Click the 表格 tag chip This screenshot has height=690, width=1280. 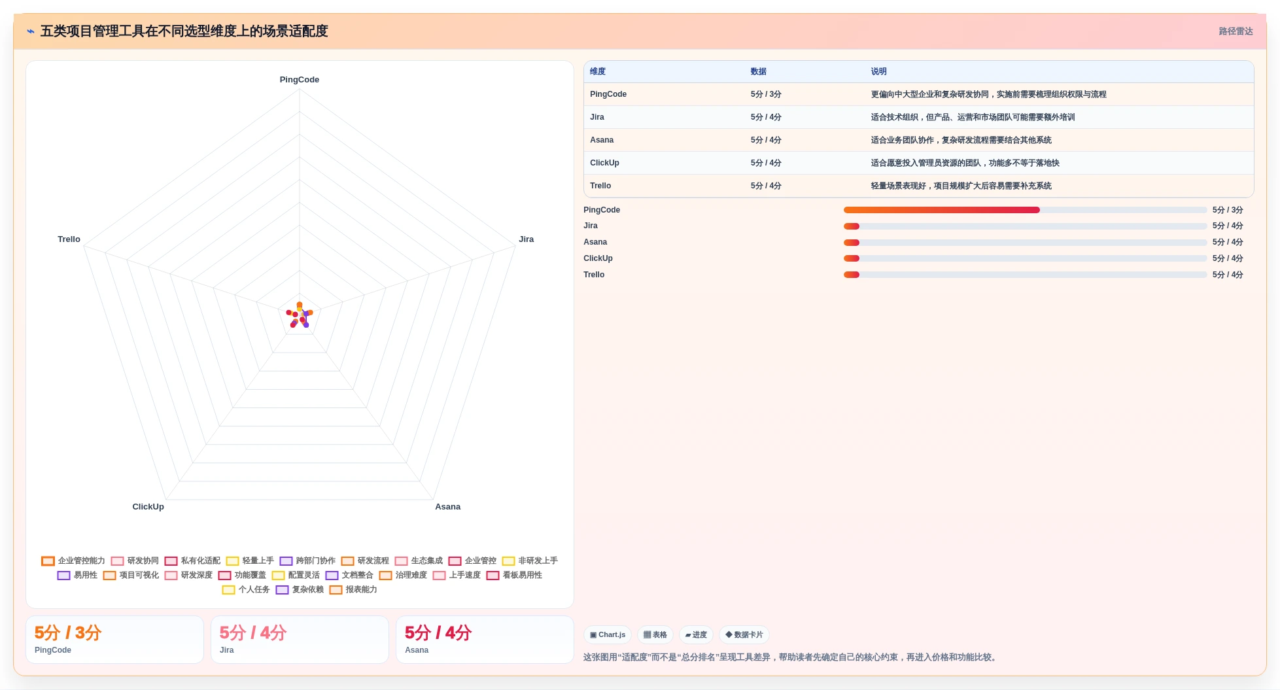tap(655, 635)
